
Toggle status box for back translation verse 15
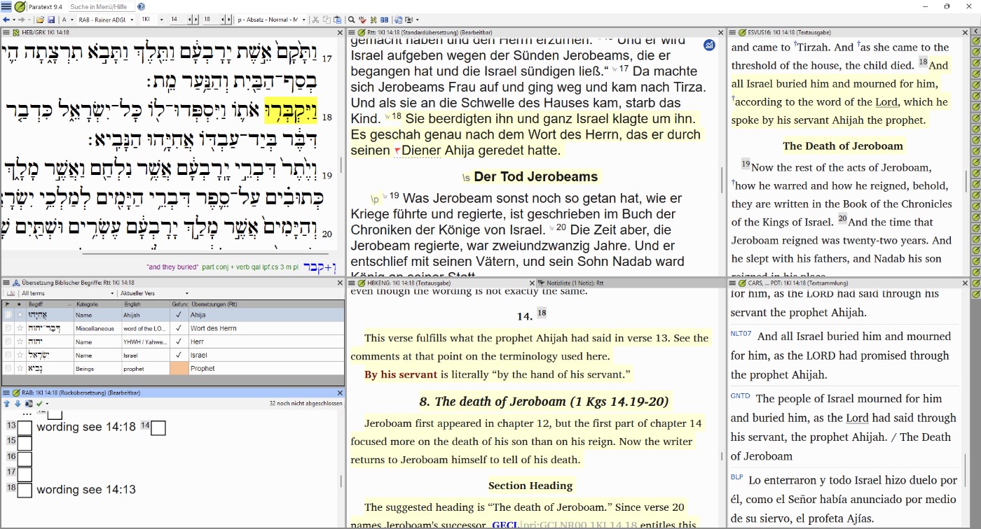pyautogui.click(x=25, y=443)
